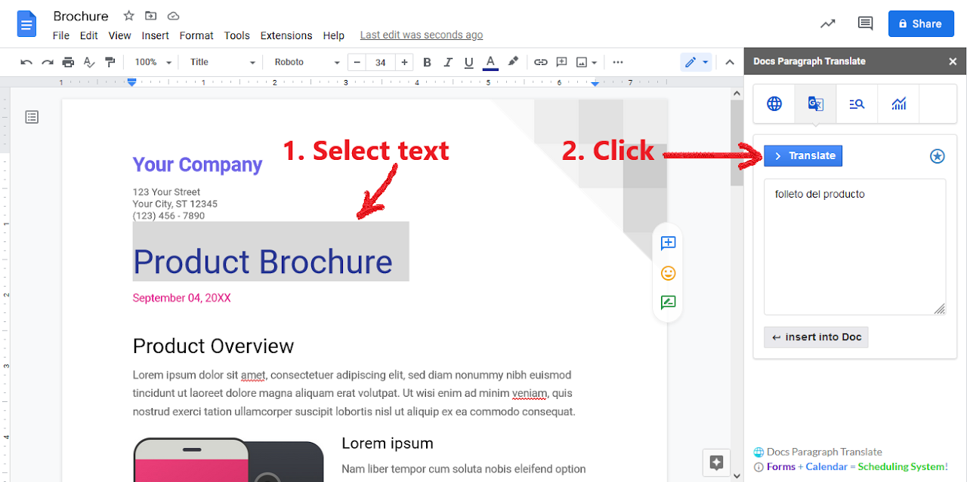
Task: Increase the font size with plus
Action: [405, 62]
